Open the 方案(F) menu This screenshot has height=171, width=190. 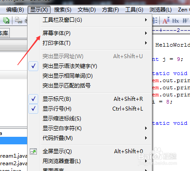pyautogui.click(x=110, y=10)
